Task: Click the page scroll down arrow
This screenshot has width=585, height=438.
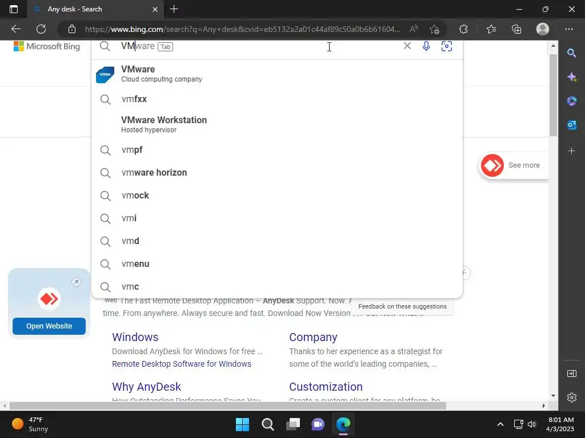Action: pyautogui.click(x=553, y=396)
